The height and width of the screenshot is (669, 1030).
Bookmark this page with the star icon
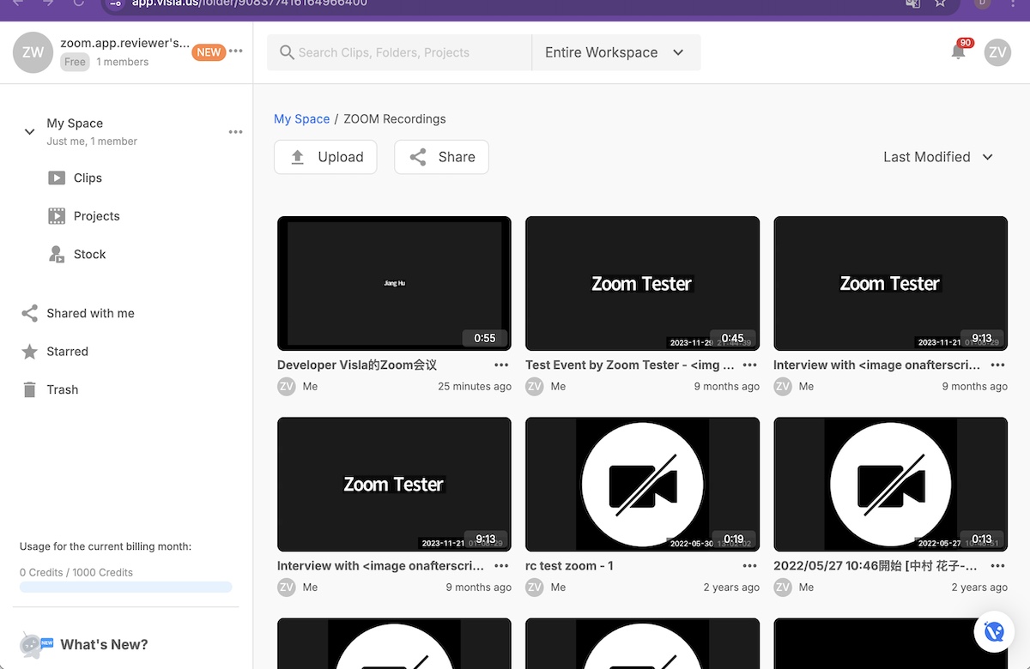(941, 3)
